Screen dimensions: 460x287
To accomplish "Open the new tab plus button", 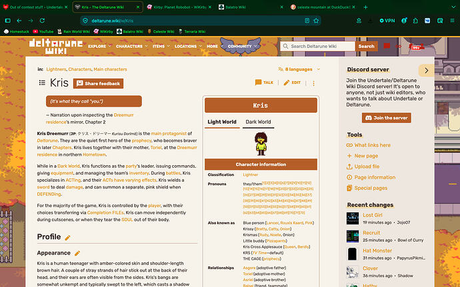I will click(365, 7).
